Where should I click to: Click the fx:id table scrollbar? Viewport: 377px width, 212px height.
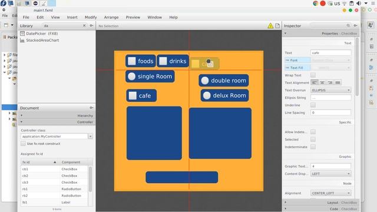click(x=90, y=179)
